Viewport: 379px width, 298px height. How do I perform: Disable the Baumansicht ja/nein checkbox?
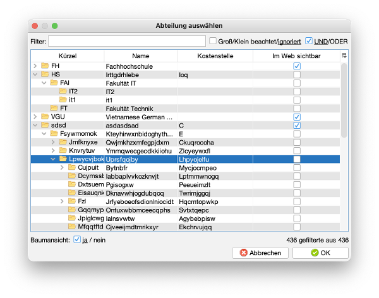(77, 240)
